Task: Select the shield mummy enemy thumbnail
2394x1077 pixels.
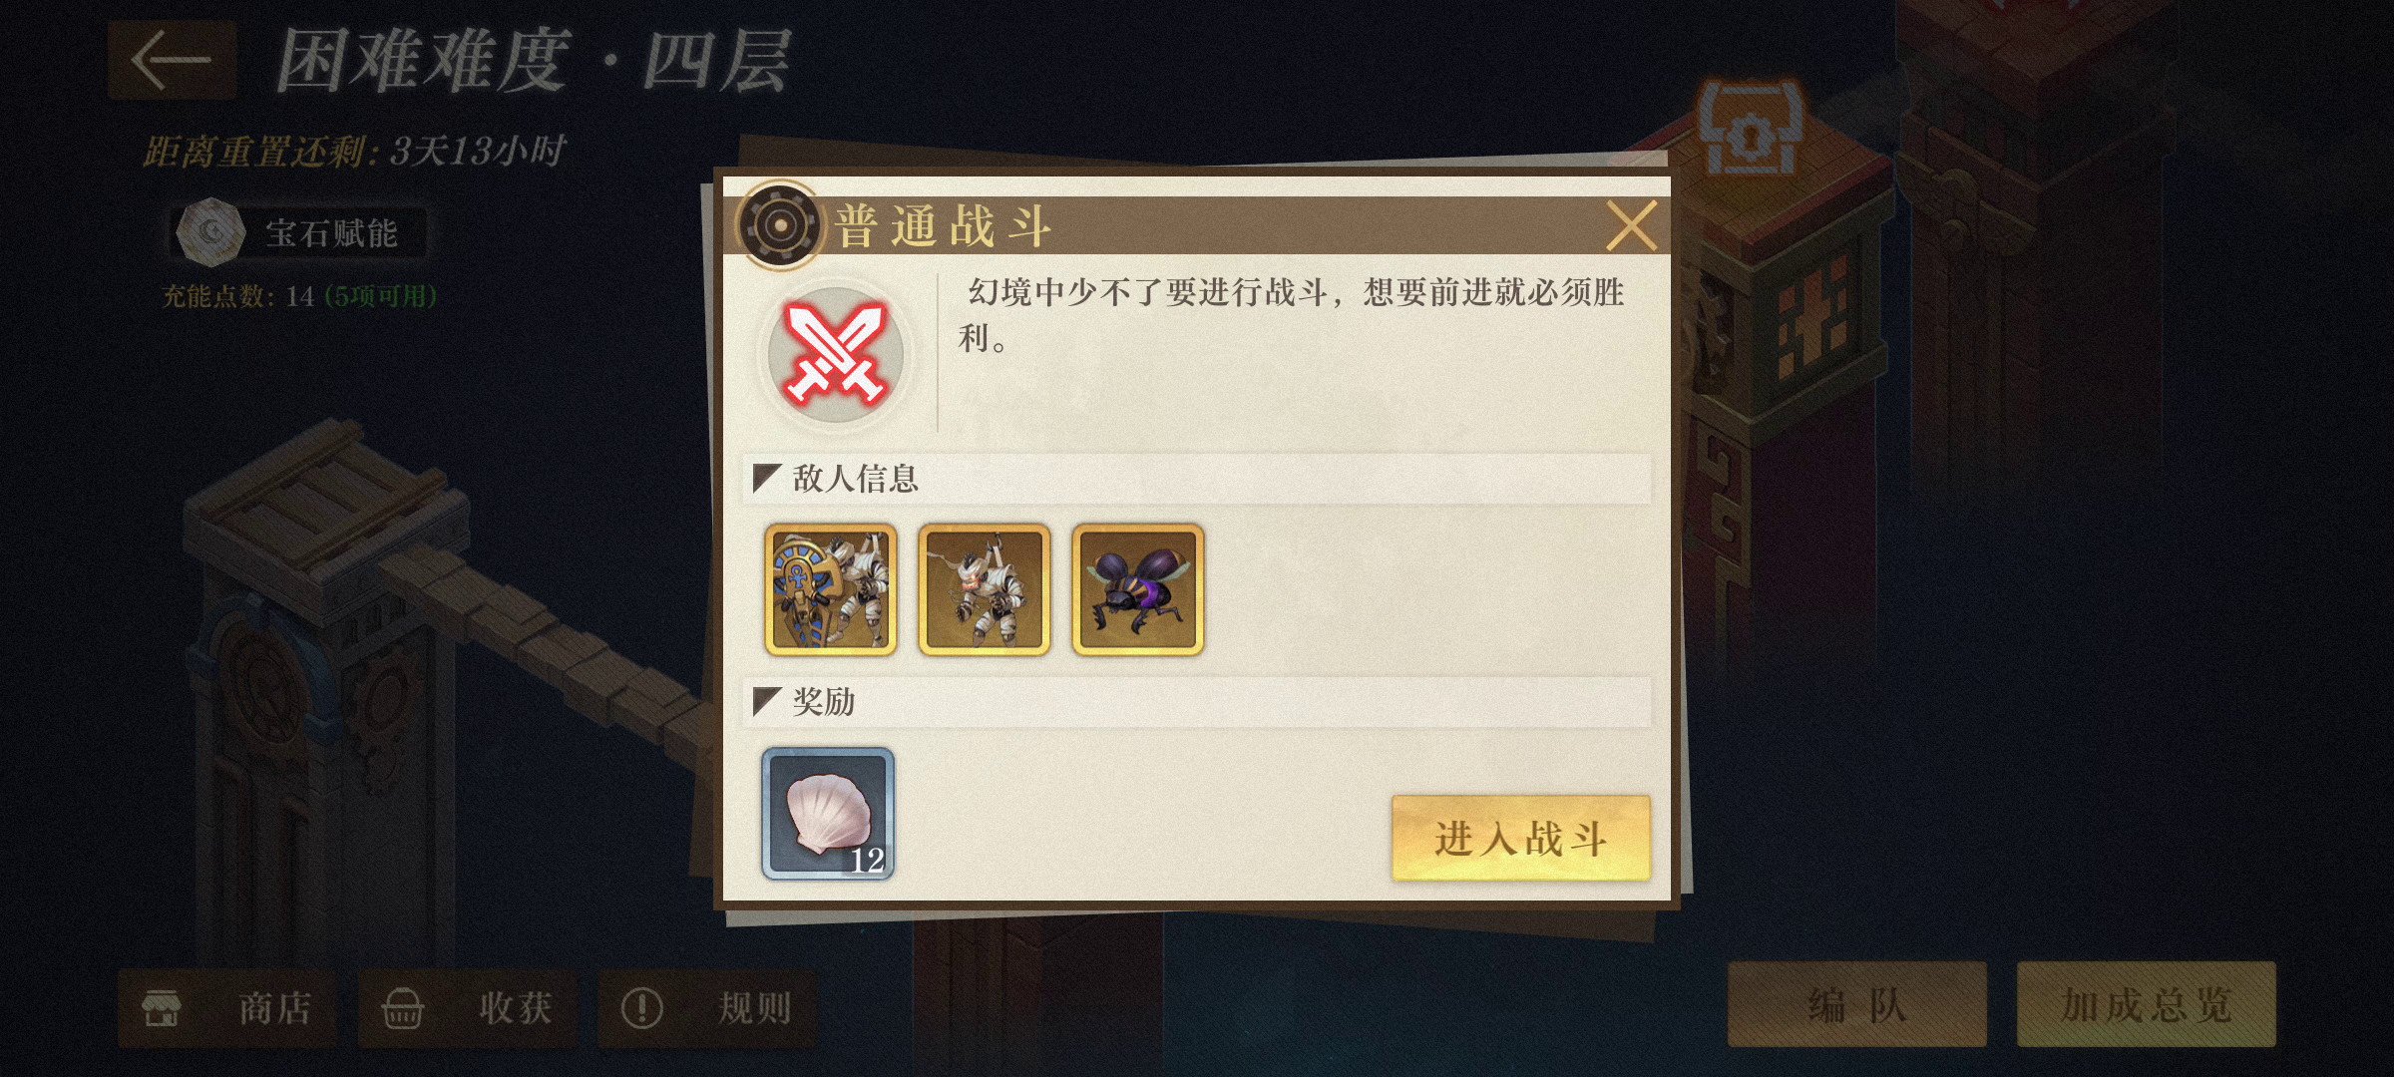Action: (x=830, y=590)
